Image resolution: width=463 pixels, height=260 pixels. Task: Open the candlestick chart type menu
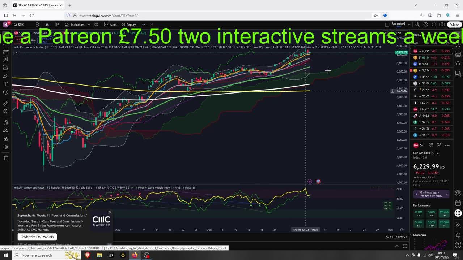tap(57, 25)
